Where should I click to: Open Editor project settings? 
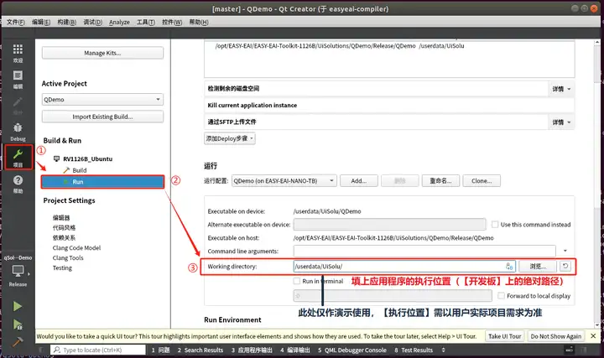click(x=61, y=217)
